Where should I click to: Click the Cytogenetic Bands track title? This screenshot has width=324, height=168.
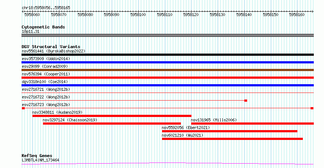(43, 27)
